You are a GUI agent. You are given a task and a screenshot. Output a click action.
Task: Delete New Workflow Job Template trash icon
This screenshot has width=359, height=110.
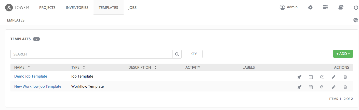pos(345,87)
